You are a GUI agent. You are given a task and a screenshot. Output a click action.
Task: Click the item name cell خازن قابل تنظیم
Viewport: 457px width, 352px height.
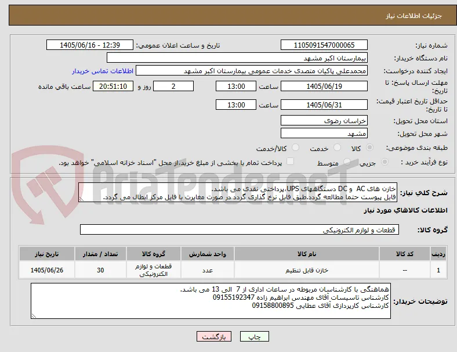[x=307, y=270]
